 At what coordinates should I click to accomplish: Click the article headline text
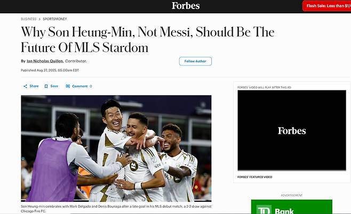[x=148, y=39]
